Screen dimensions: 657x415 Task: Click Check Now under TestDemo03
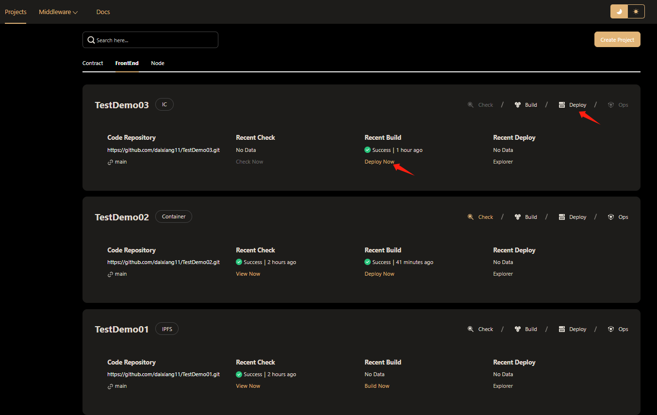pos(249,162)
